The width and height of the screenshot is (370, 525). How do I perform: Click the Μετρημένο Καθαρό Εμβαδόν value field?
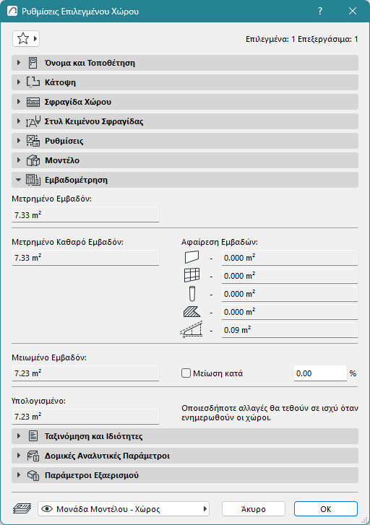(85, 258)
